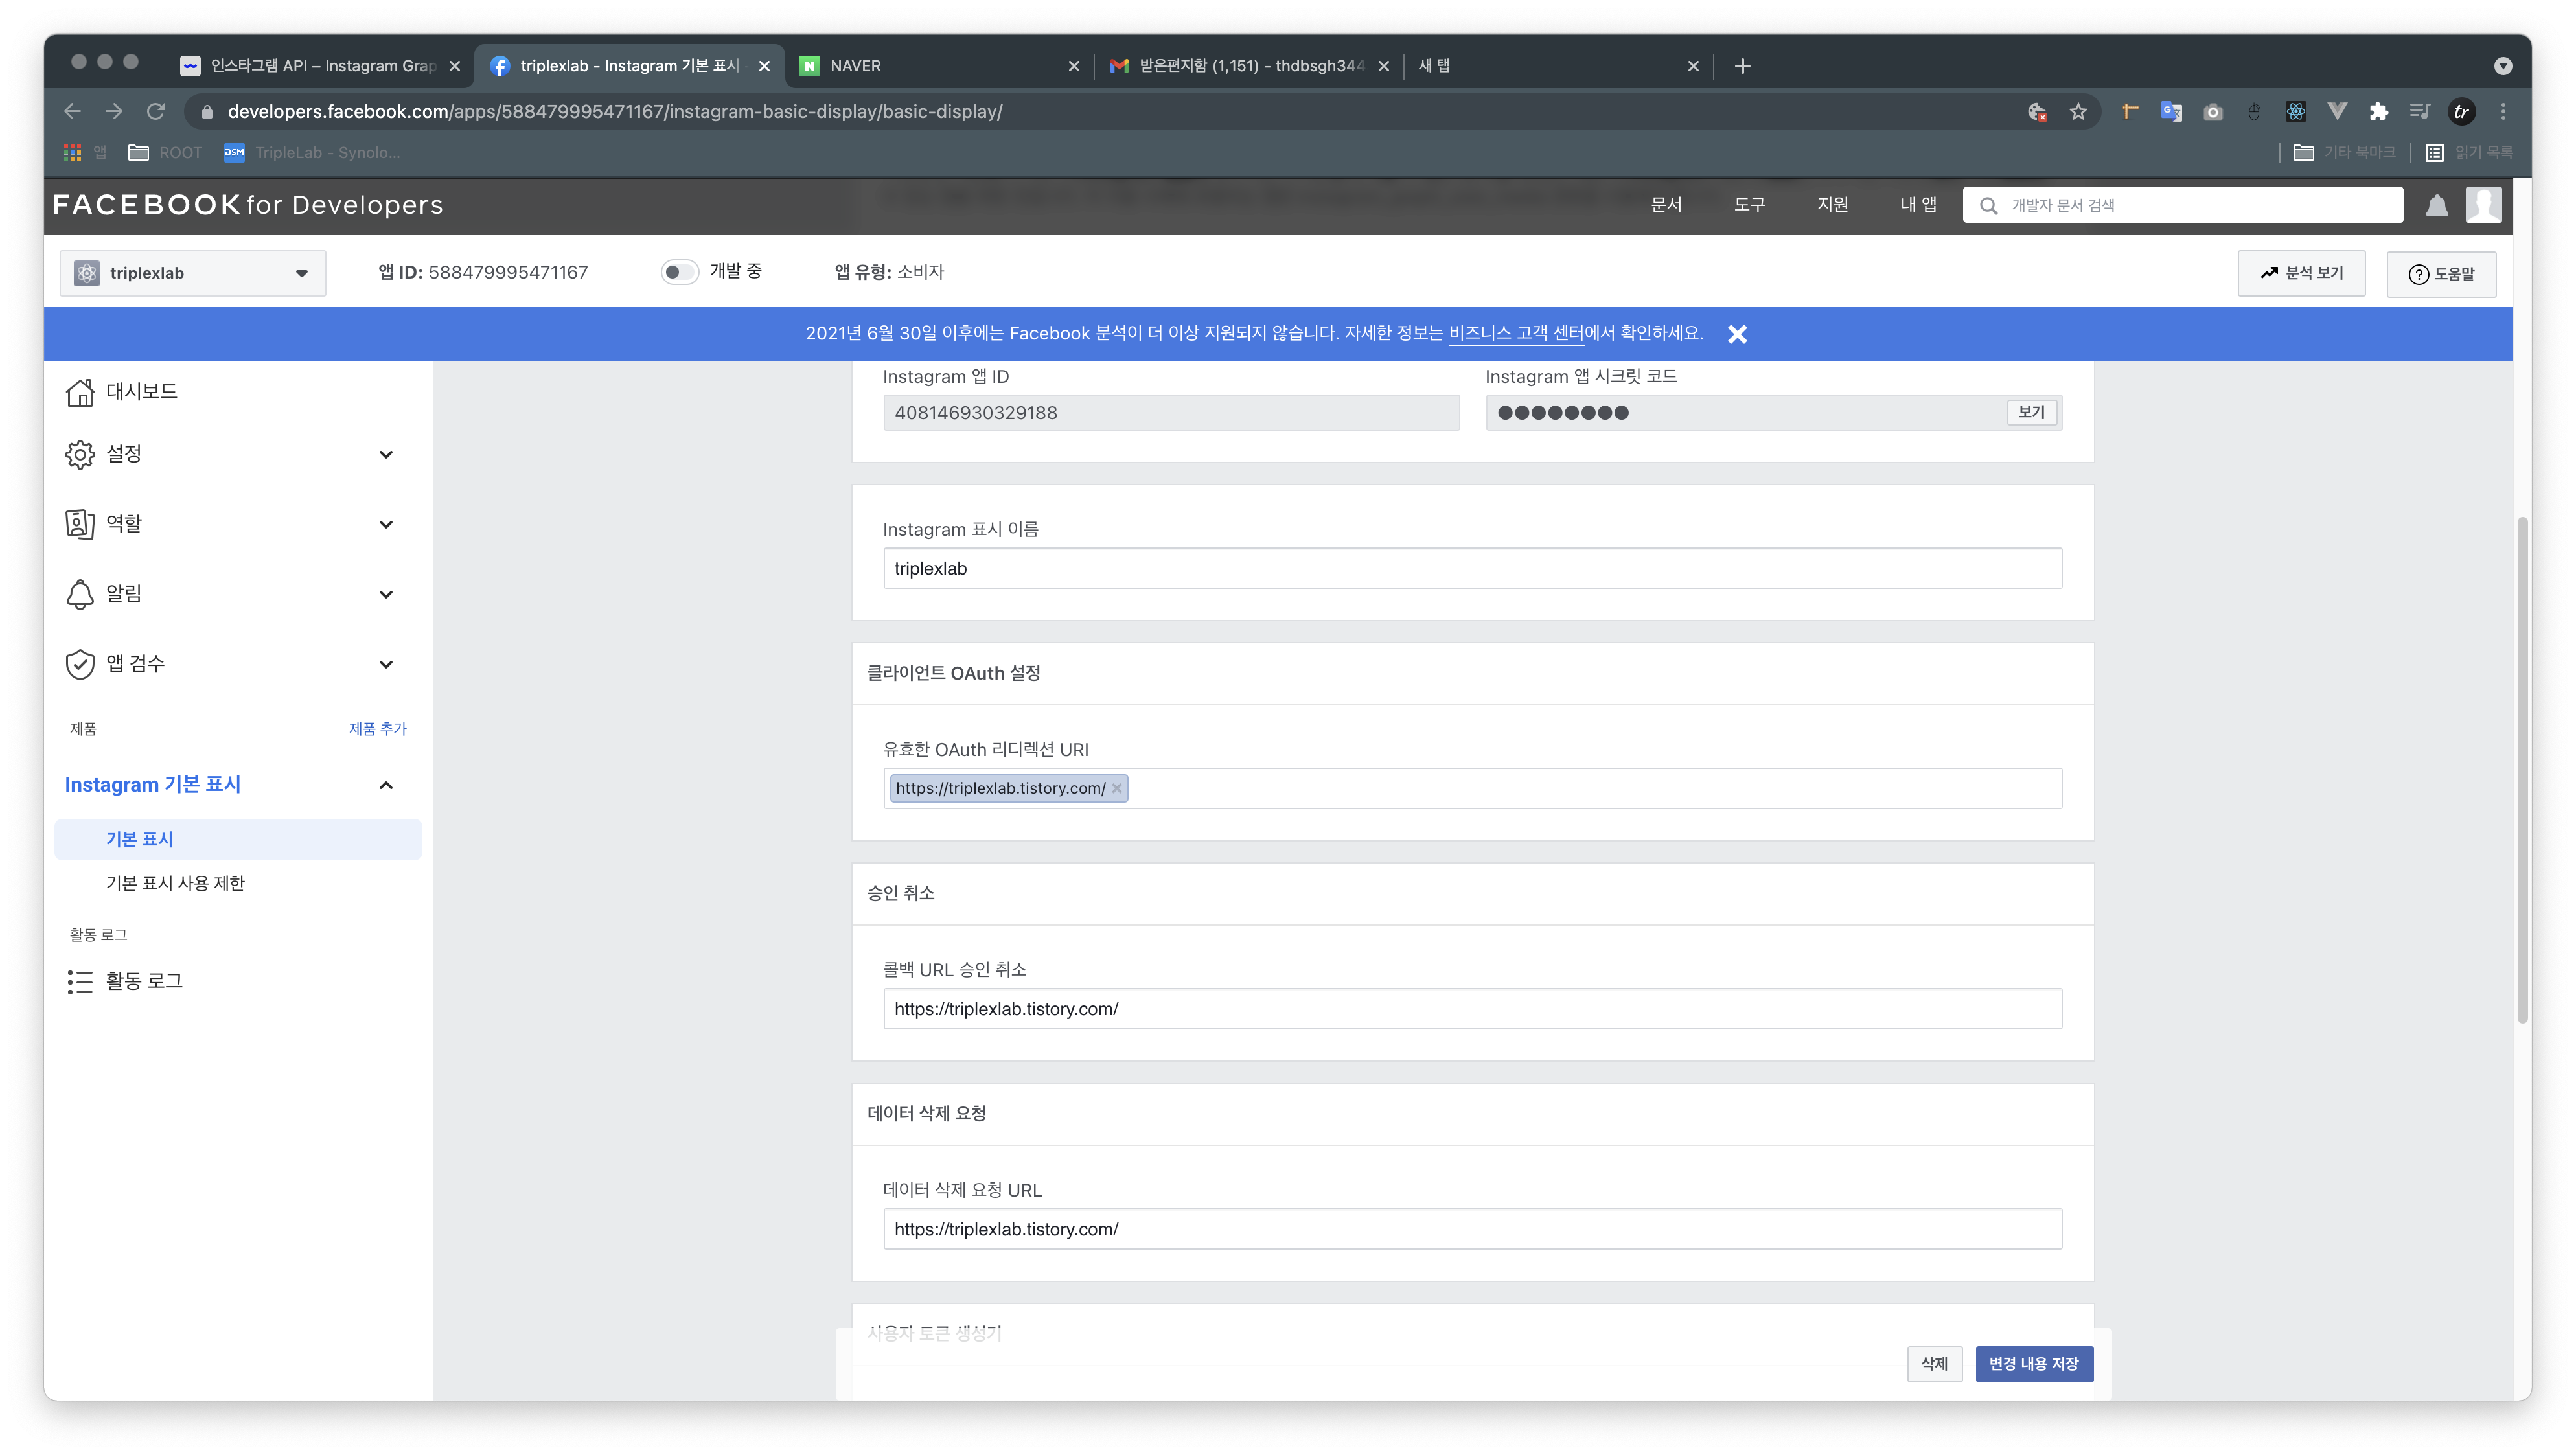Open the triplexlab app selector dropdown
This screenshot has height=1455, width=2576.
click(x=193, y=273)
